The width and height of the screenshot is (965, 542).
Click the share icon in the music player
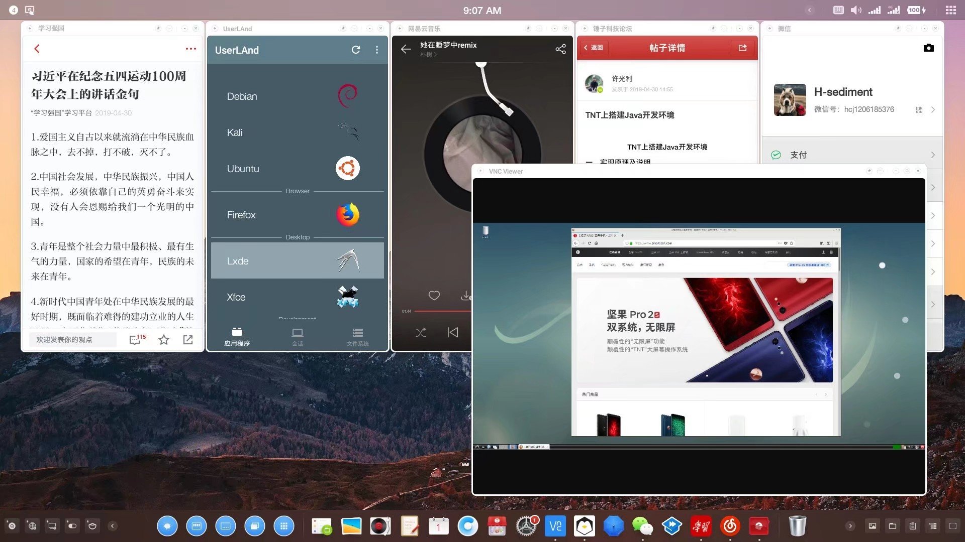coord(560,49)
